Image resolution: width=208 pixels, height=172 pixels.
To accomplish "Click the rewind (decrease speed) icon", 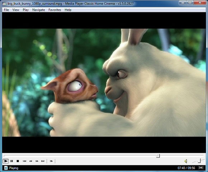I will pyautogui.click(x=30, y=161).
